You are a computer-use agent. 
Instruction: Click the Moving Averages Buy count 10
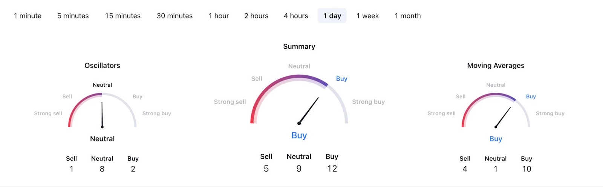[x=526, y=169]
